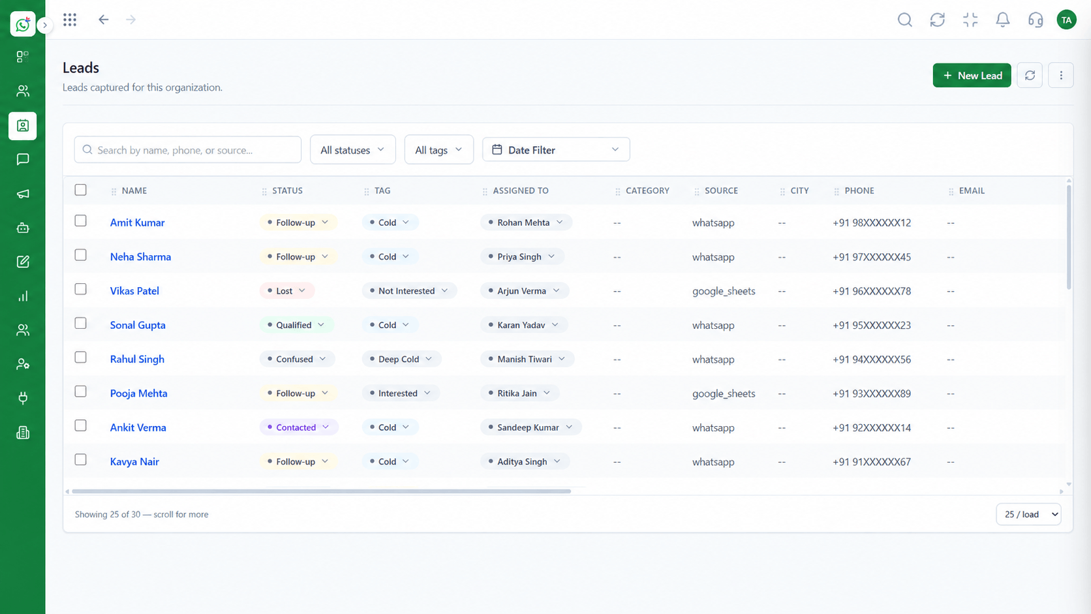Expand the Date Filter dropdown
This screenshot has height=614, width=1091.
click(556, 149)
